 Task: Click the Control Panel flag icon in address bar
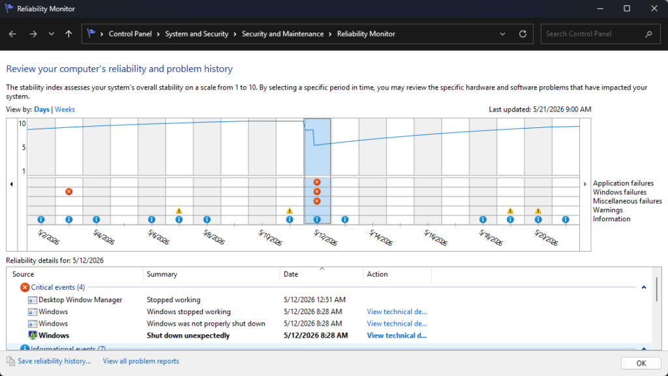tap(91, 33)
